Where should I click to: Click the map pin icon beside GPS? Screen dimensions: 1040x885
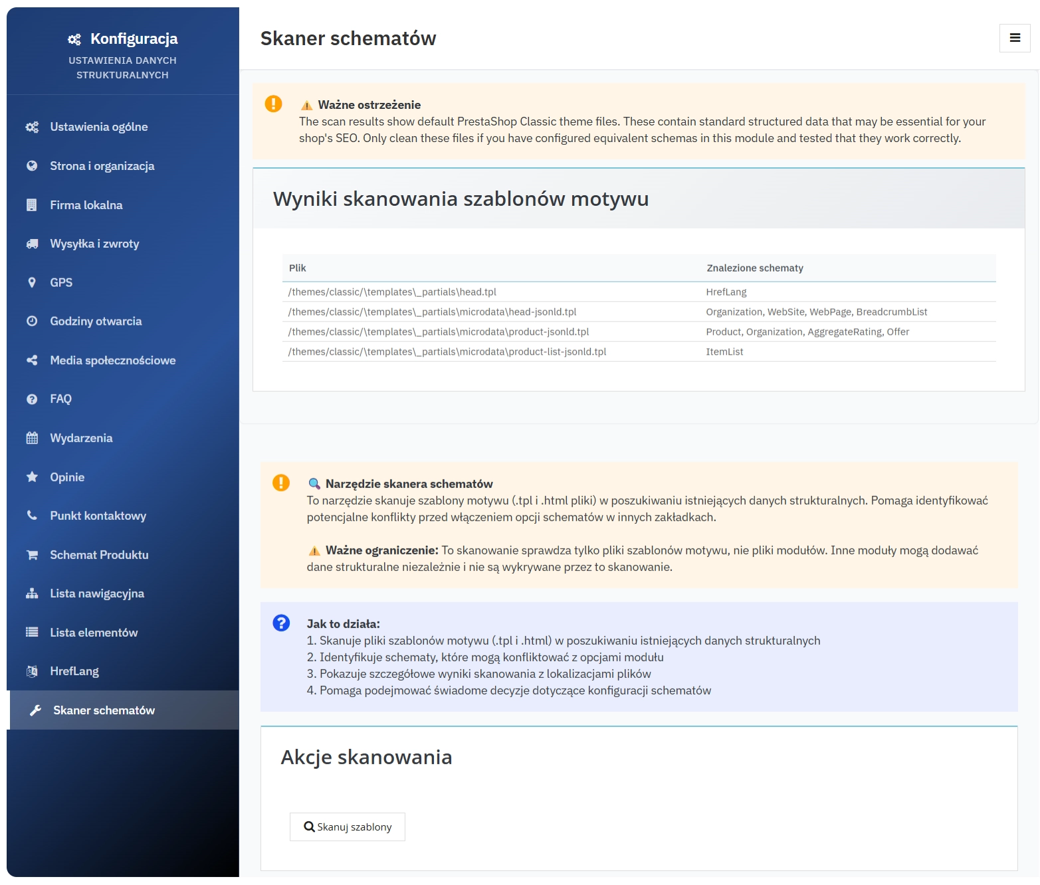coord(32,283)
